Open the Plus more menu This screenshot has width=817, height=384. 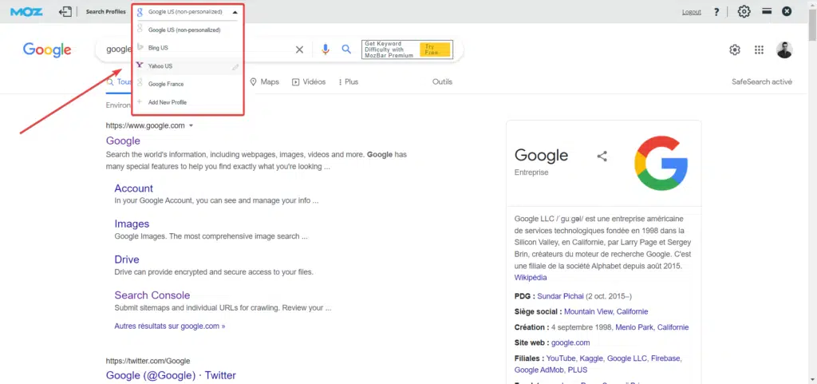click(349, 81)
